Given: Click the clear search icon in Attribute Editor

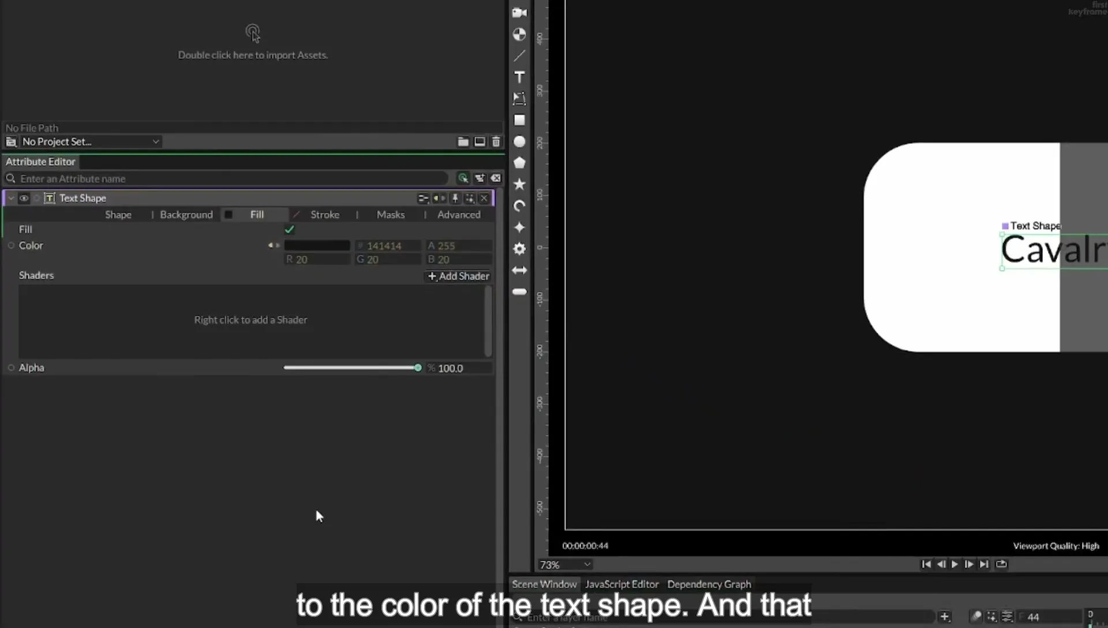Looking at the screenshot, I should click(x=496, y=178).
